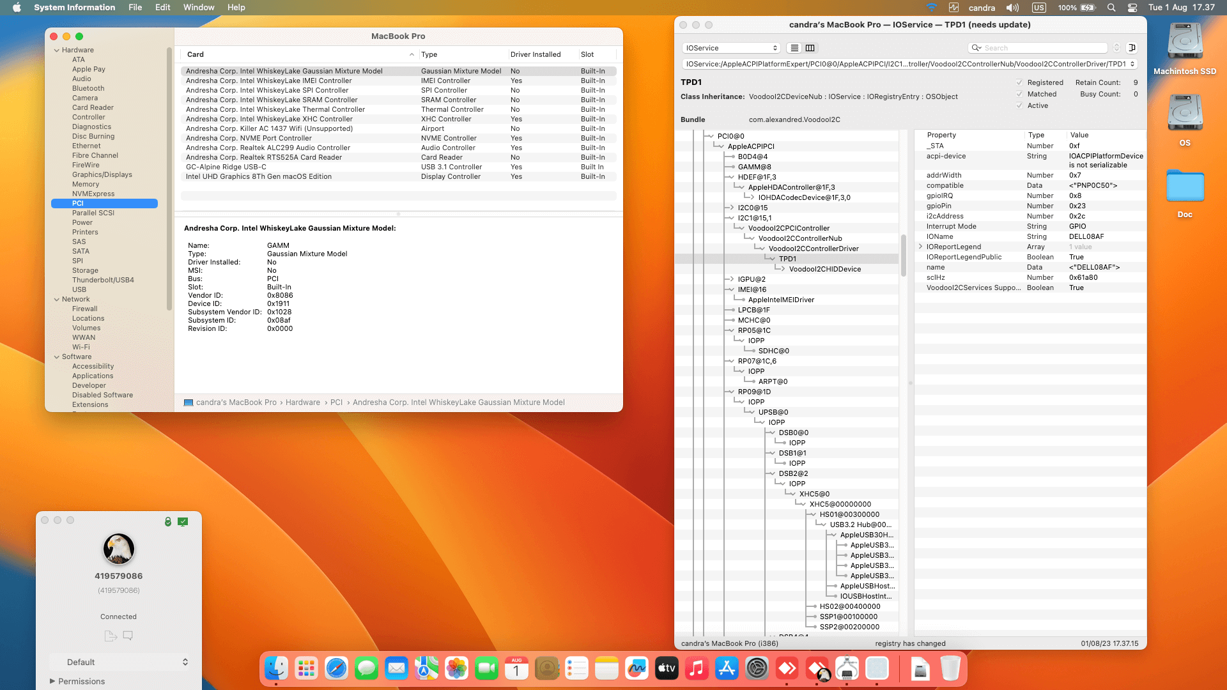This screenshot has height=690, width=1227.
Task: Expand the Permissions disclosure triangle
Action: pyautogui.click(x=52, y=681)
